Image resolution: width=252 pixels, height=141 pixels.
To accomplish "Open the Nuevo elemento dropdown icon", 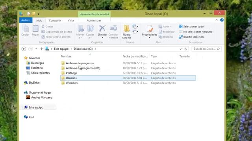I will tap(135, 26).
